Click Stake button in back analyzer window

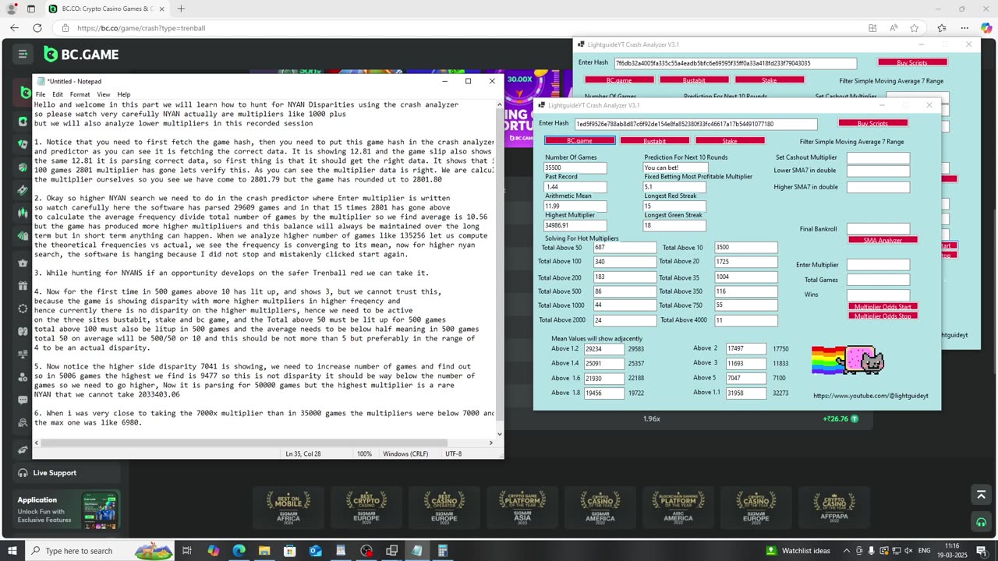point(770,80)
